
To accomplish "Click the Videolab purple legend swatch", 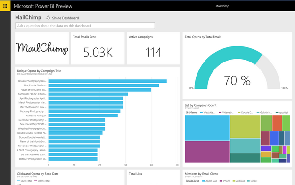I will [x=220, y=113].
